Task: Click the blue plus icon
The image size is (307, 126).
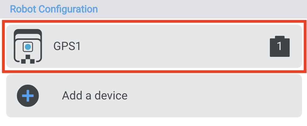Action: pyautogui.click(x=28, y=95)
